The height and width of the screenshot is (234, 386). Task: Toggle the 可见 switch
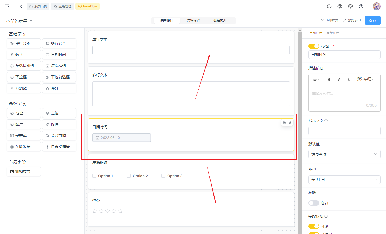(314, 226)
